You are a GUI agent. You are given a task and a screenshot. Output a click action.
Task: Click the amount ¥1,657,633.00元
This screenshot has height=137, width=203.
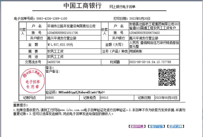[x=60, y=45]
